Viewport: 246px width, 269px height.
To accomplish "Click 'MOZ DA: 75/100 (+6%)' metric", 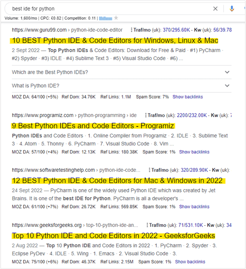I will click(x=35, y=262).
